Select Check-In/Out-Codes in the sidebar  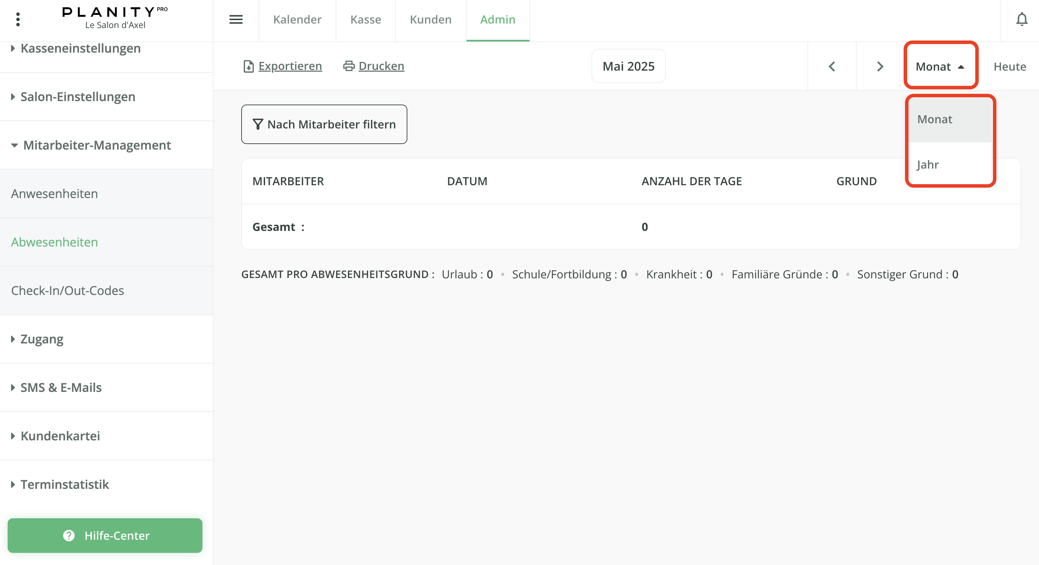pos(67,290)
